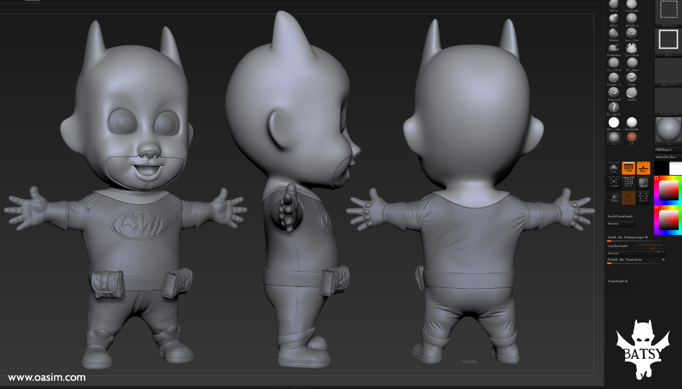Screen dimensions: 682x389
Task: Select the Standard brush
Action: coord(613,93)
